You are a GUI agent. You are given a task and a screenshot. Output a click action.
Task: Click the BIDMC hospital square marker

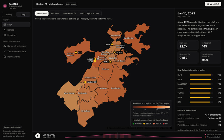95,59
